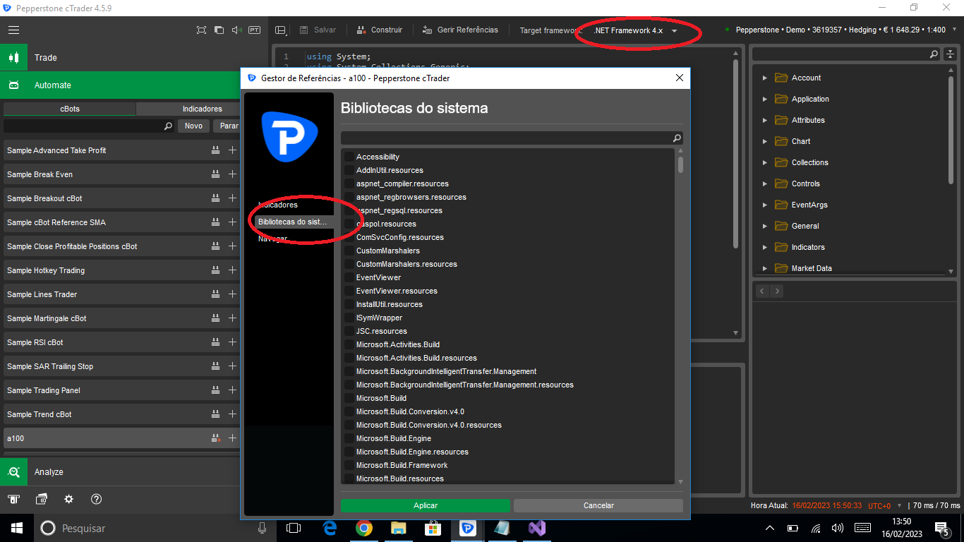
Task: Click the Analyze magnifier icon
Action: tap(13, 472)
